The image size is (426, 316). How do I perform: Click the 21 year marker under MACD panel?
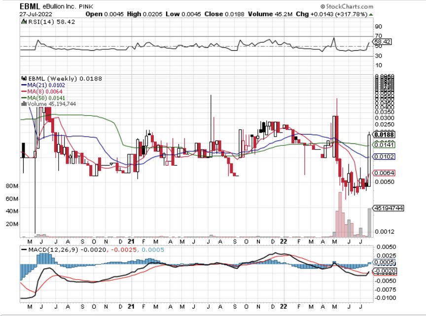(x=131, y=307)
